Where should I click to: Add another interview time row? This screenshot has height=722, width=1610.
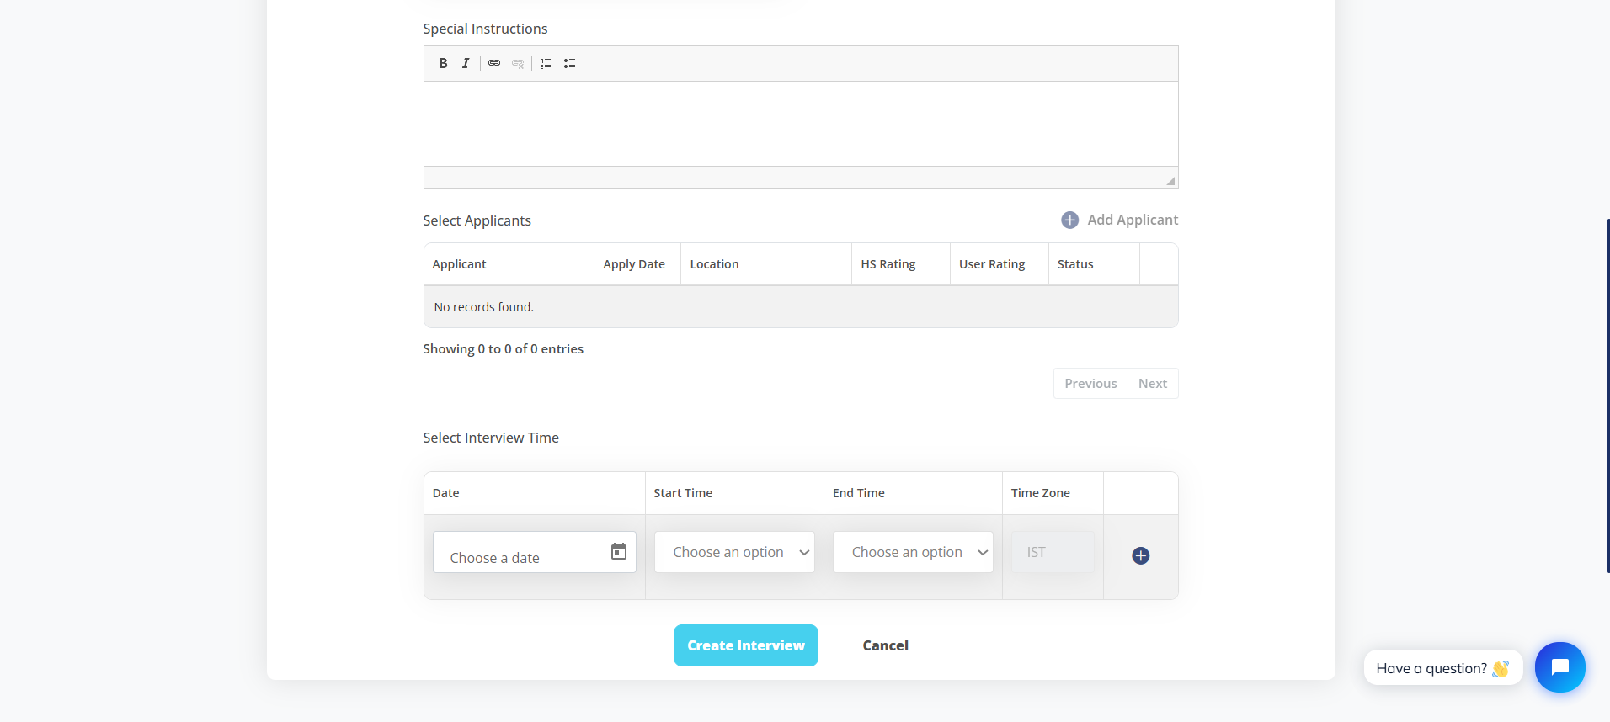pos(1140,555)
